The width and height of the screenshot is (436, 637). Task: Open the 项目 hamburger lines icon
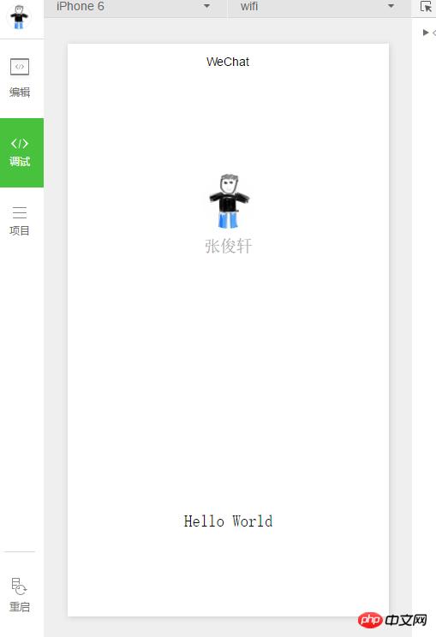pyautogui.click(x=20, y=212)
